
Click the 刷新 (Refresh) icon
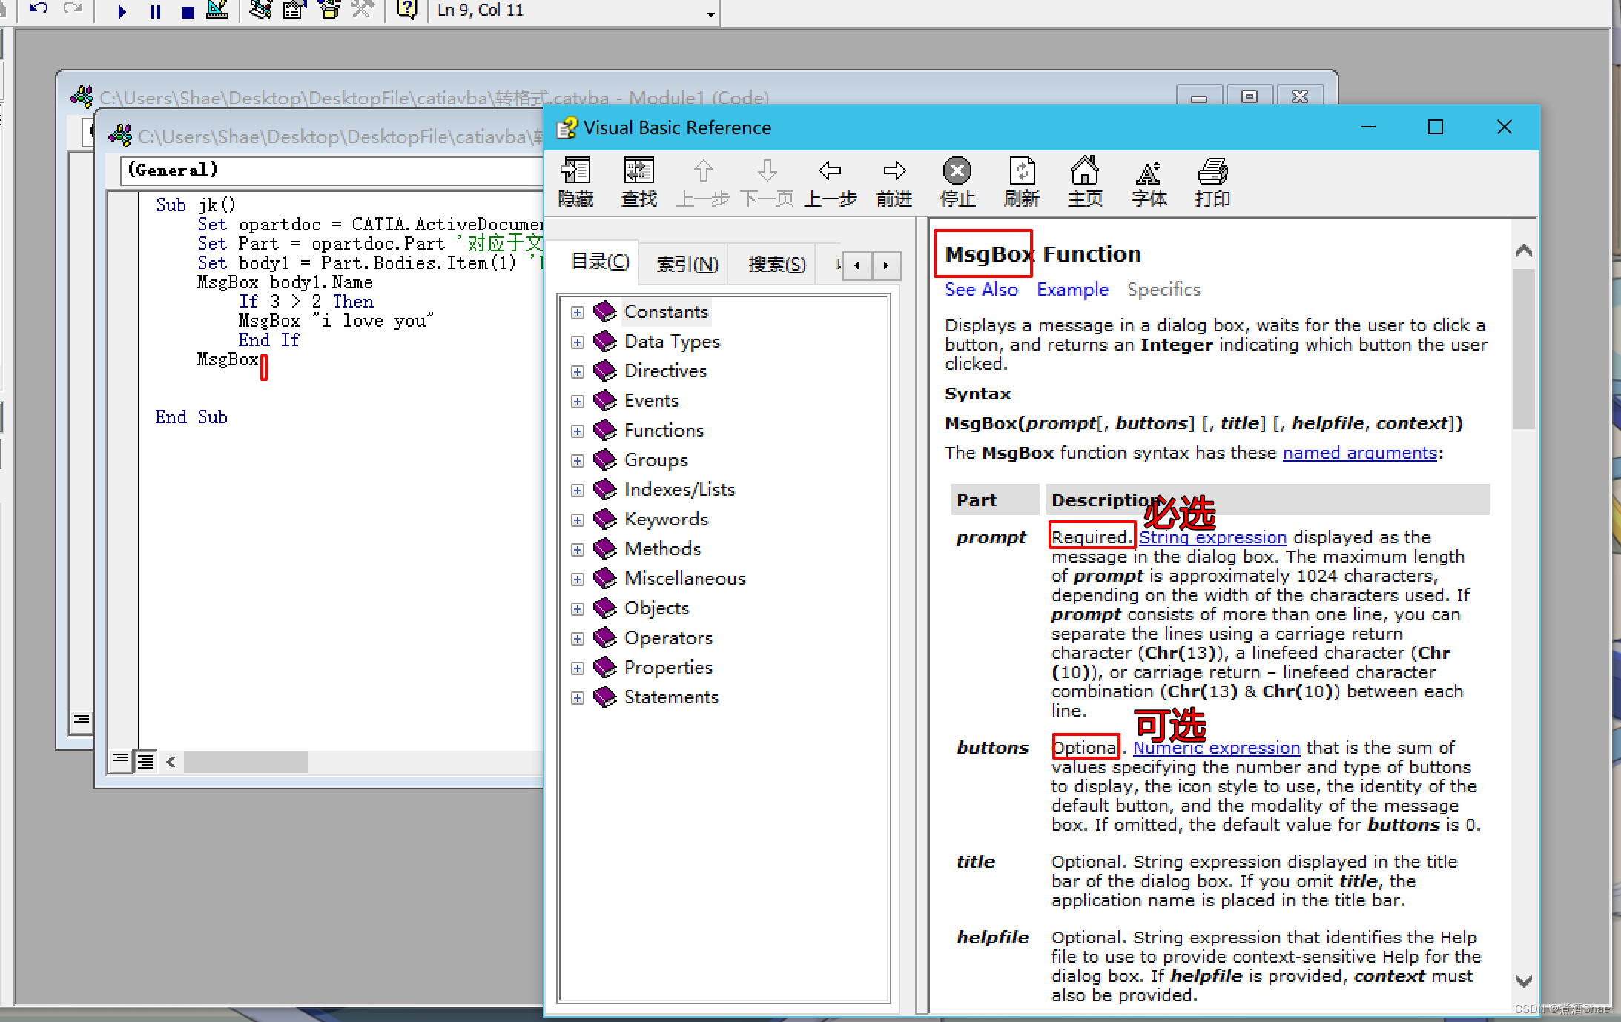point(1021,171)
